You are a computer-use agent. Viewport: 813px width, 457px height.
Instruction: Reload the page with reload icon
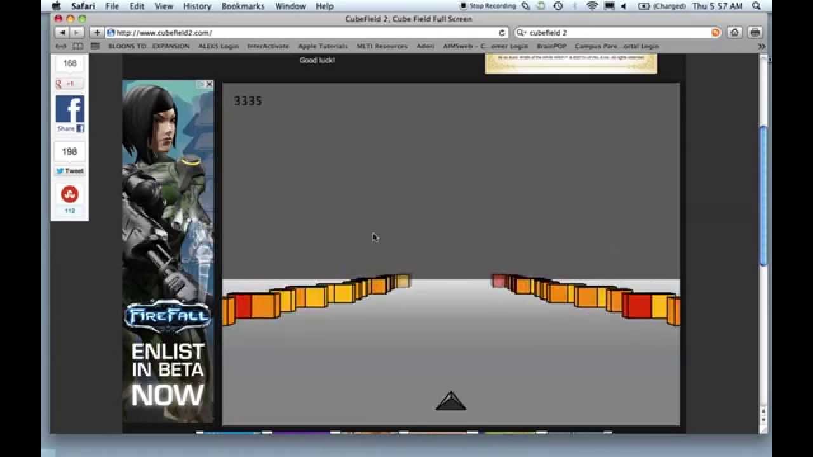(x=502, y=32)
